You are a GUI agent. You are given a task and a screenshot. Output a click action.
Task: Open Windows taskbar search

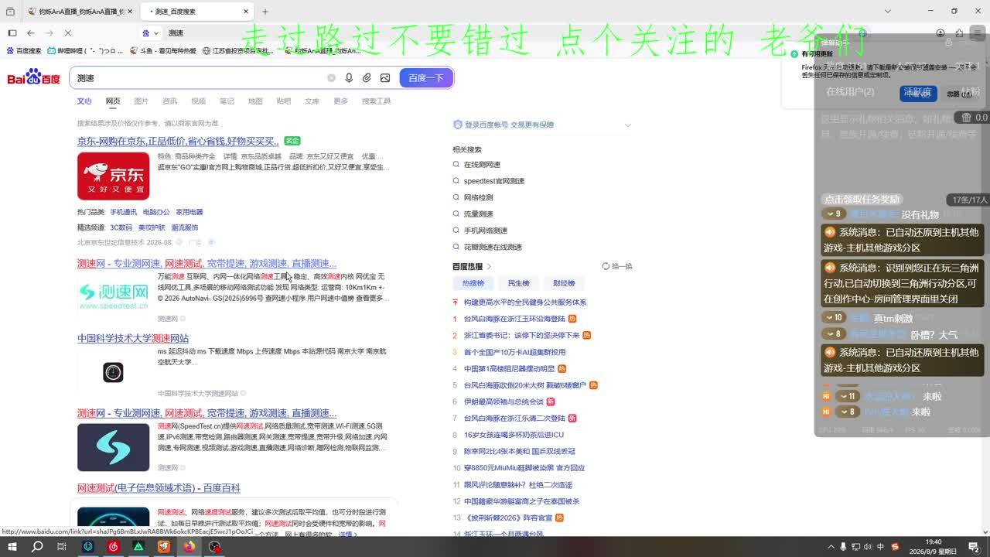click(x=37, y=547)
